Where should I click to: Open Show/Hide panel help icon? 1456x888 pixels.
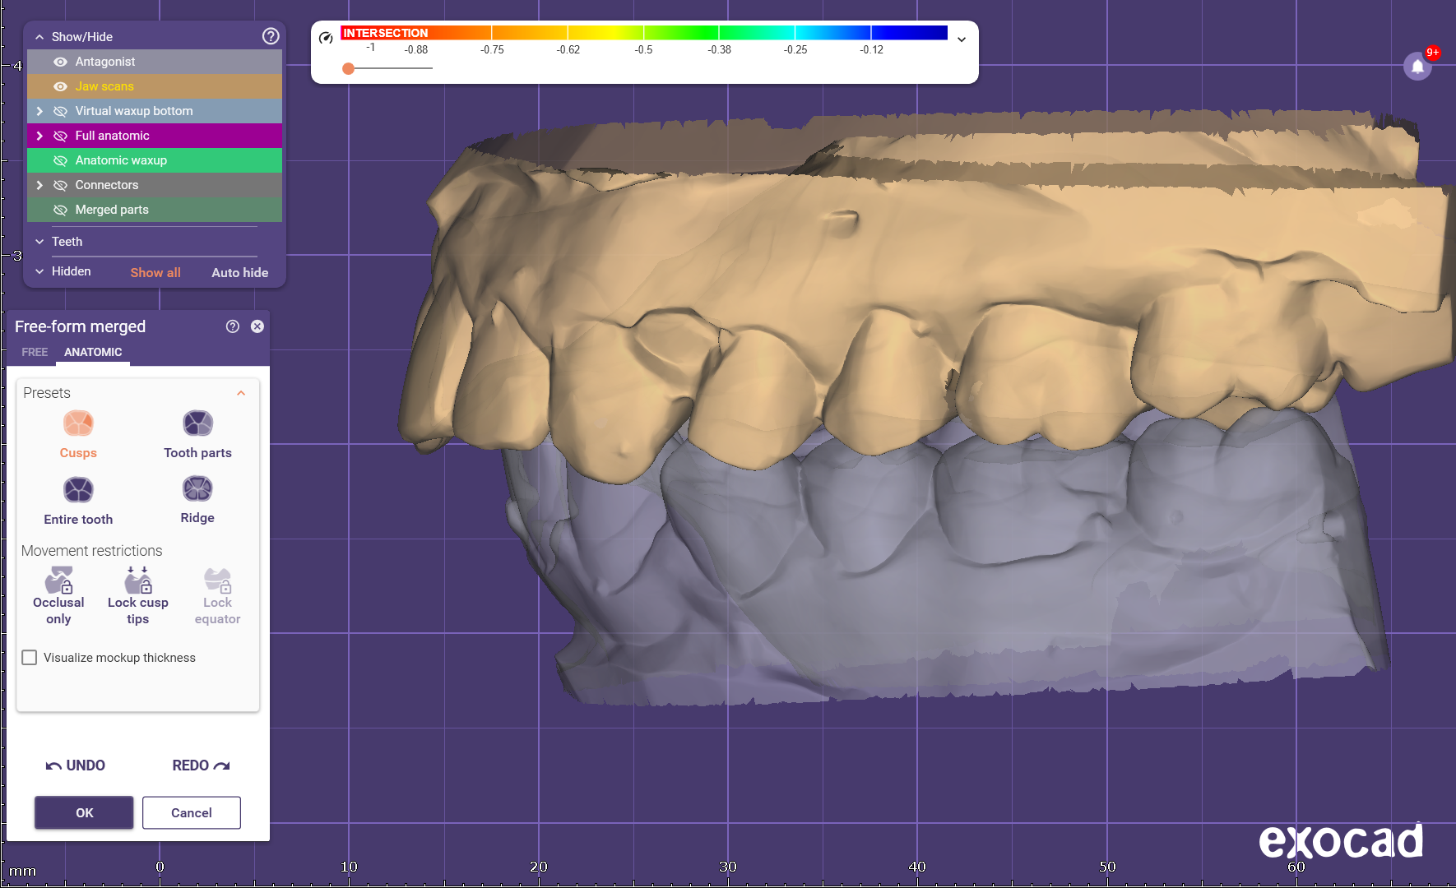pyautogui.click(x=271, y=36)
